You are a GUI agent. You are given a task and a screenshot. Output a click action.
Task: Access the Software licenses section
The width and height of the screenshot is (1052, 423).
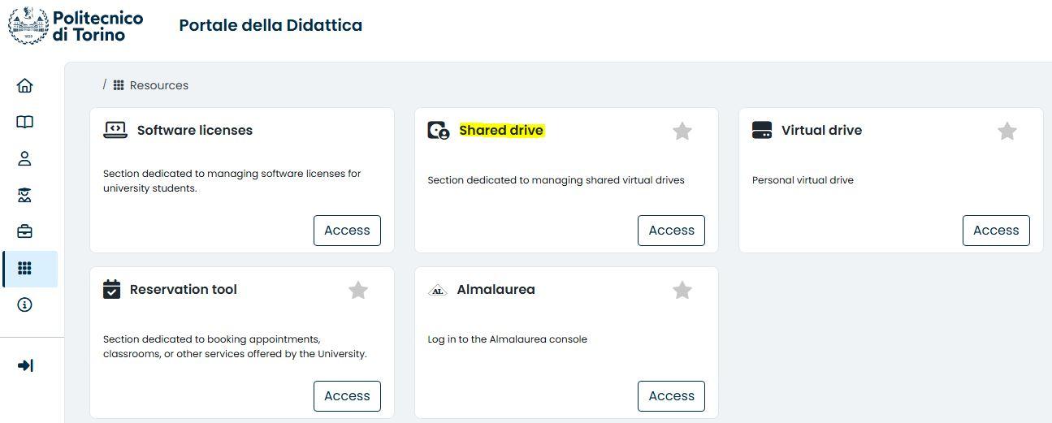pos(347,231)
